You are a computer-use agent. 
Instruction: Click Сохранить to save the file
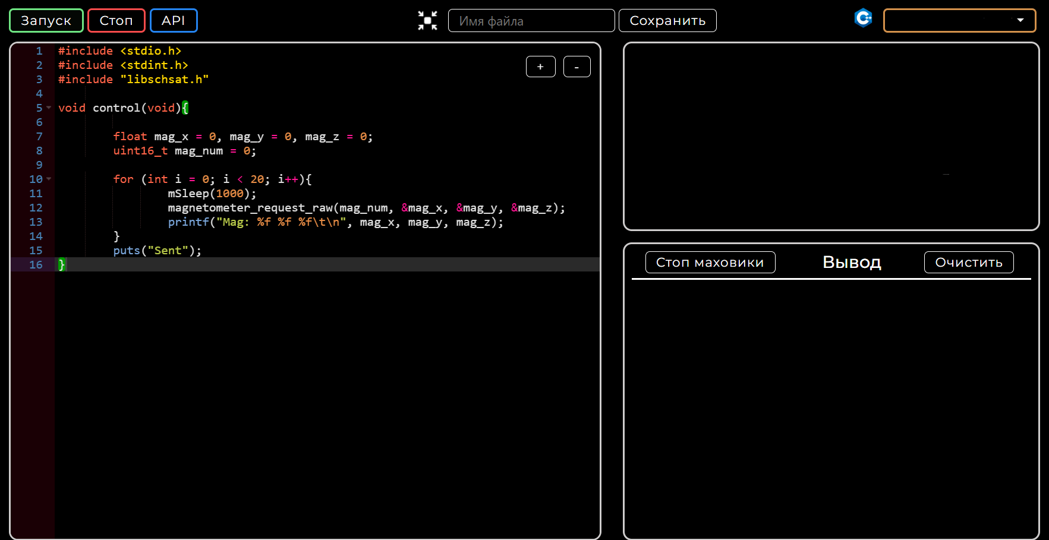click(x=667, y=21)
